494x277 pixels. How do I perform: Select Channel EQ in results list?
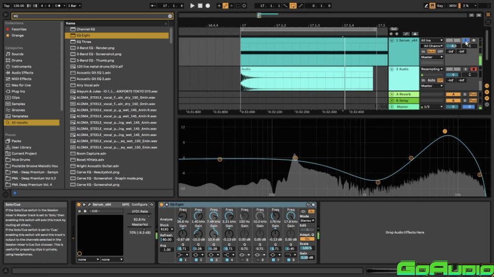(x=85, y=29)
